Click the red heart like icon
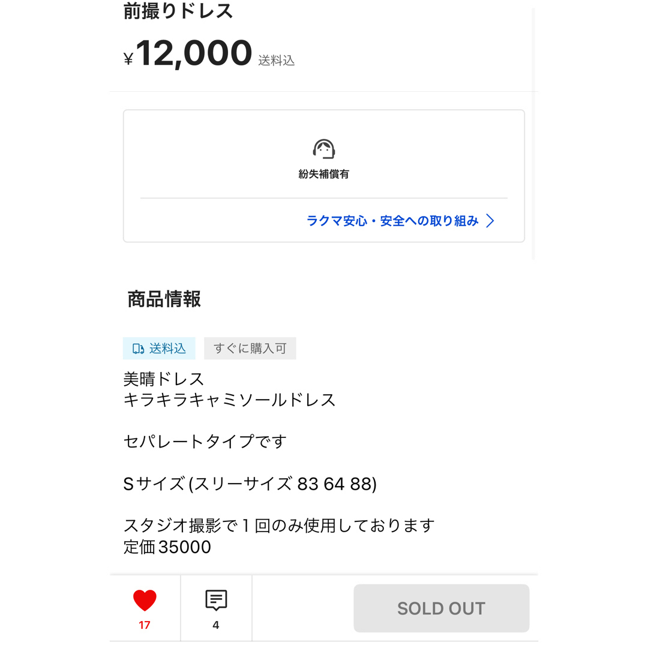 coord(145,600)
